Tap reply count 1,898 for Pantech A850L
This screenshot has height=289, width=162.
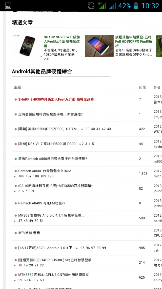(x=143, y=174)
